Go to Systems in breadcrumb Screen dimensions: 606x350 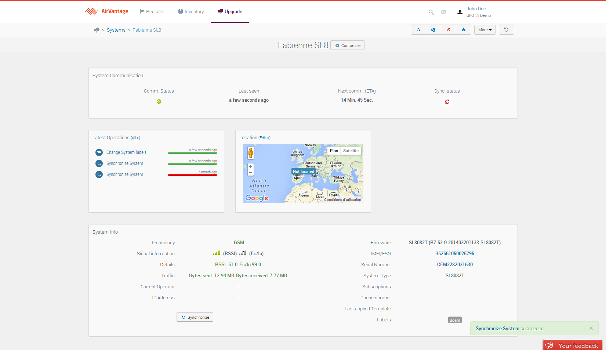pyautogui.click(x=116, y=30)
